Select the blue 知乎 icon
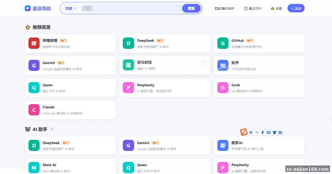This screenshot has height=174, width=332. [x=223, y=65]
